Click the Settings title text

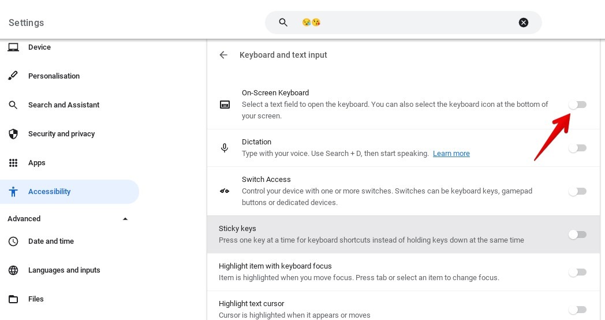(x=26, y=23)
